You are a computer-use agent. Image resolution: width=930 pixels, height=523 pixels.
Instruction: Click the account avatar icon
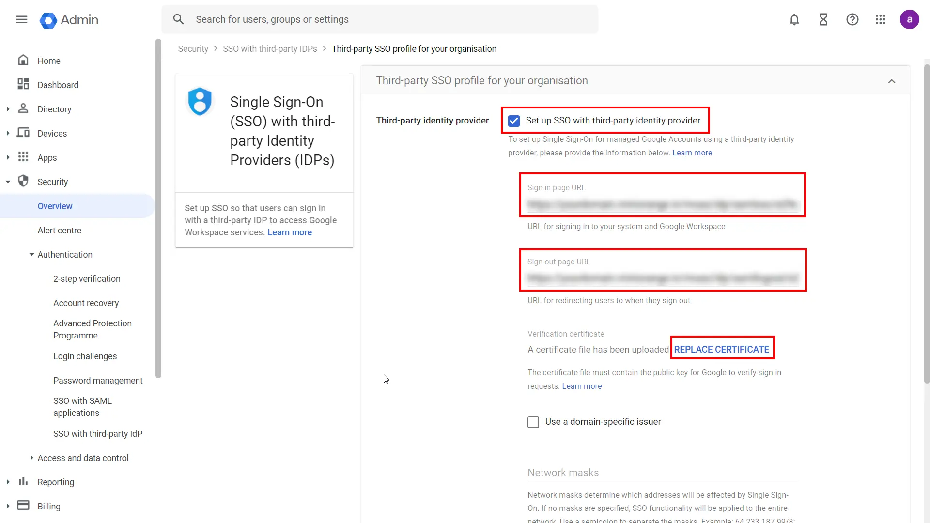[910, 19]
